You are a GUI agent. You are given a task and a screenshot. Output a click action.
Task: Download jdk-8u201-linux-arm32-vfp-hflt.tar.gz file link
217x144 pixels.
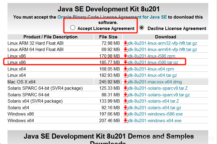click(162, 43)
